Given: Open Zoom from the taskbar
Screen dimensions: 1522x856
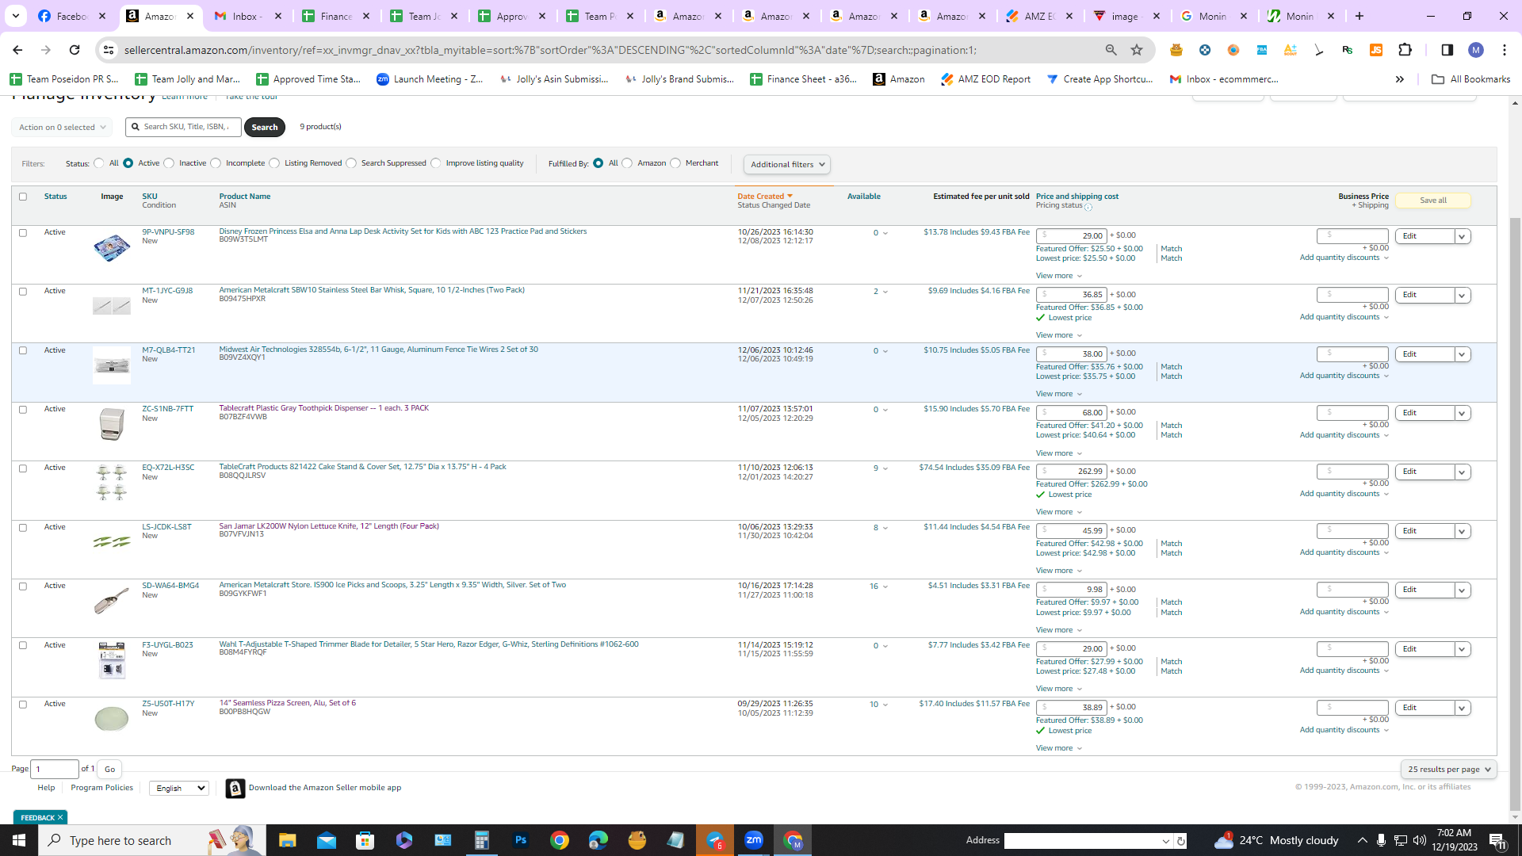Looking at the screenshot, I should [x=754, y=840].
